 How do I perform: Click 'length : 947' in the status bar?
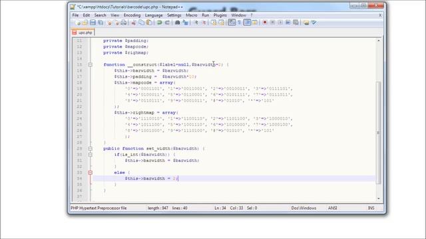158,208
